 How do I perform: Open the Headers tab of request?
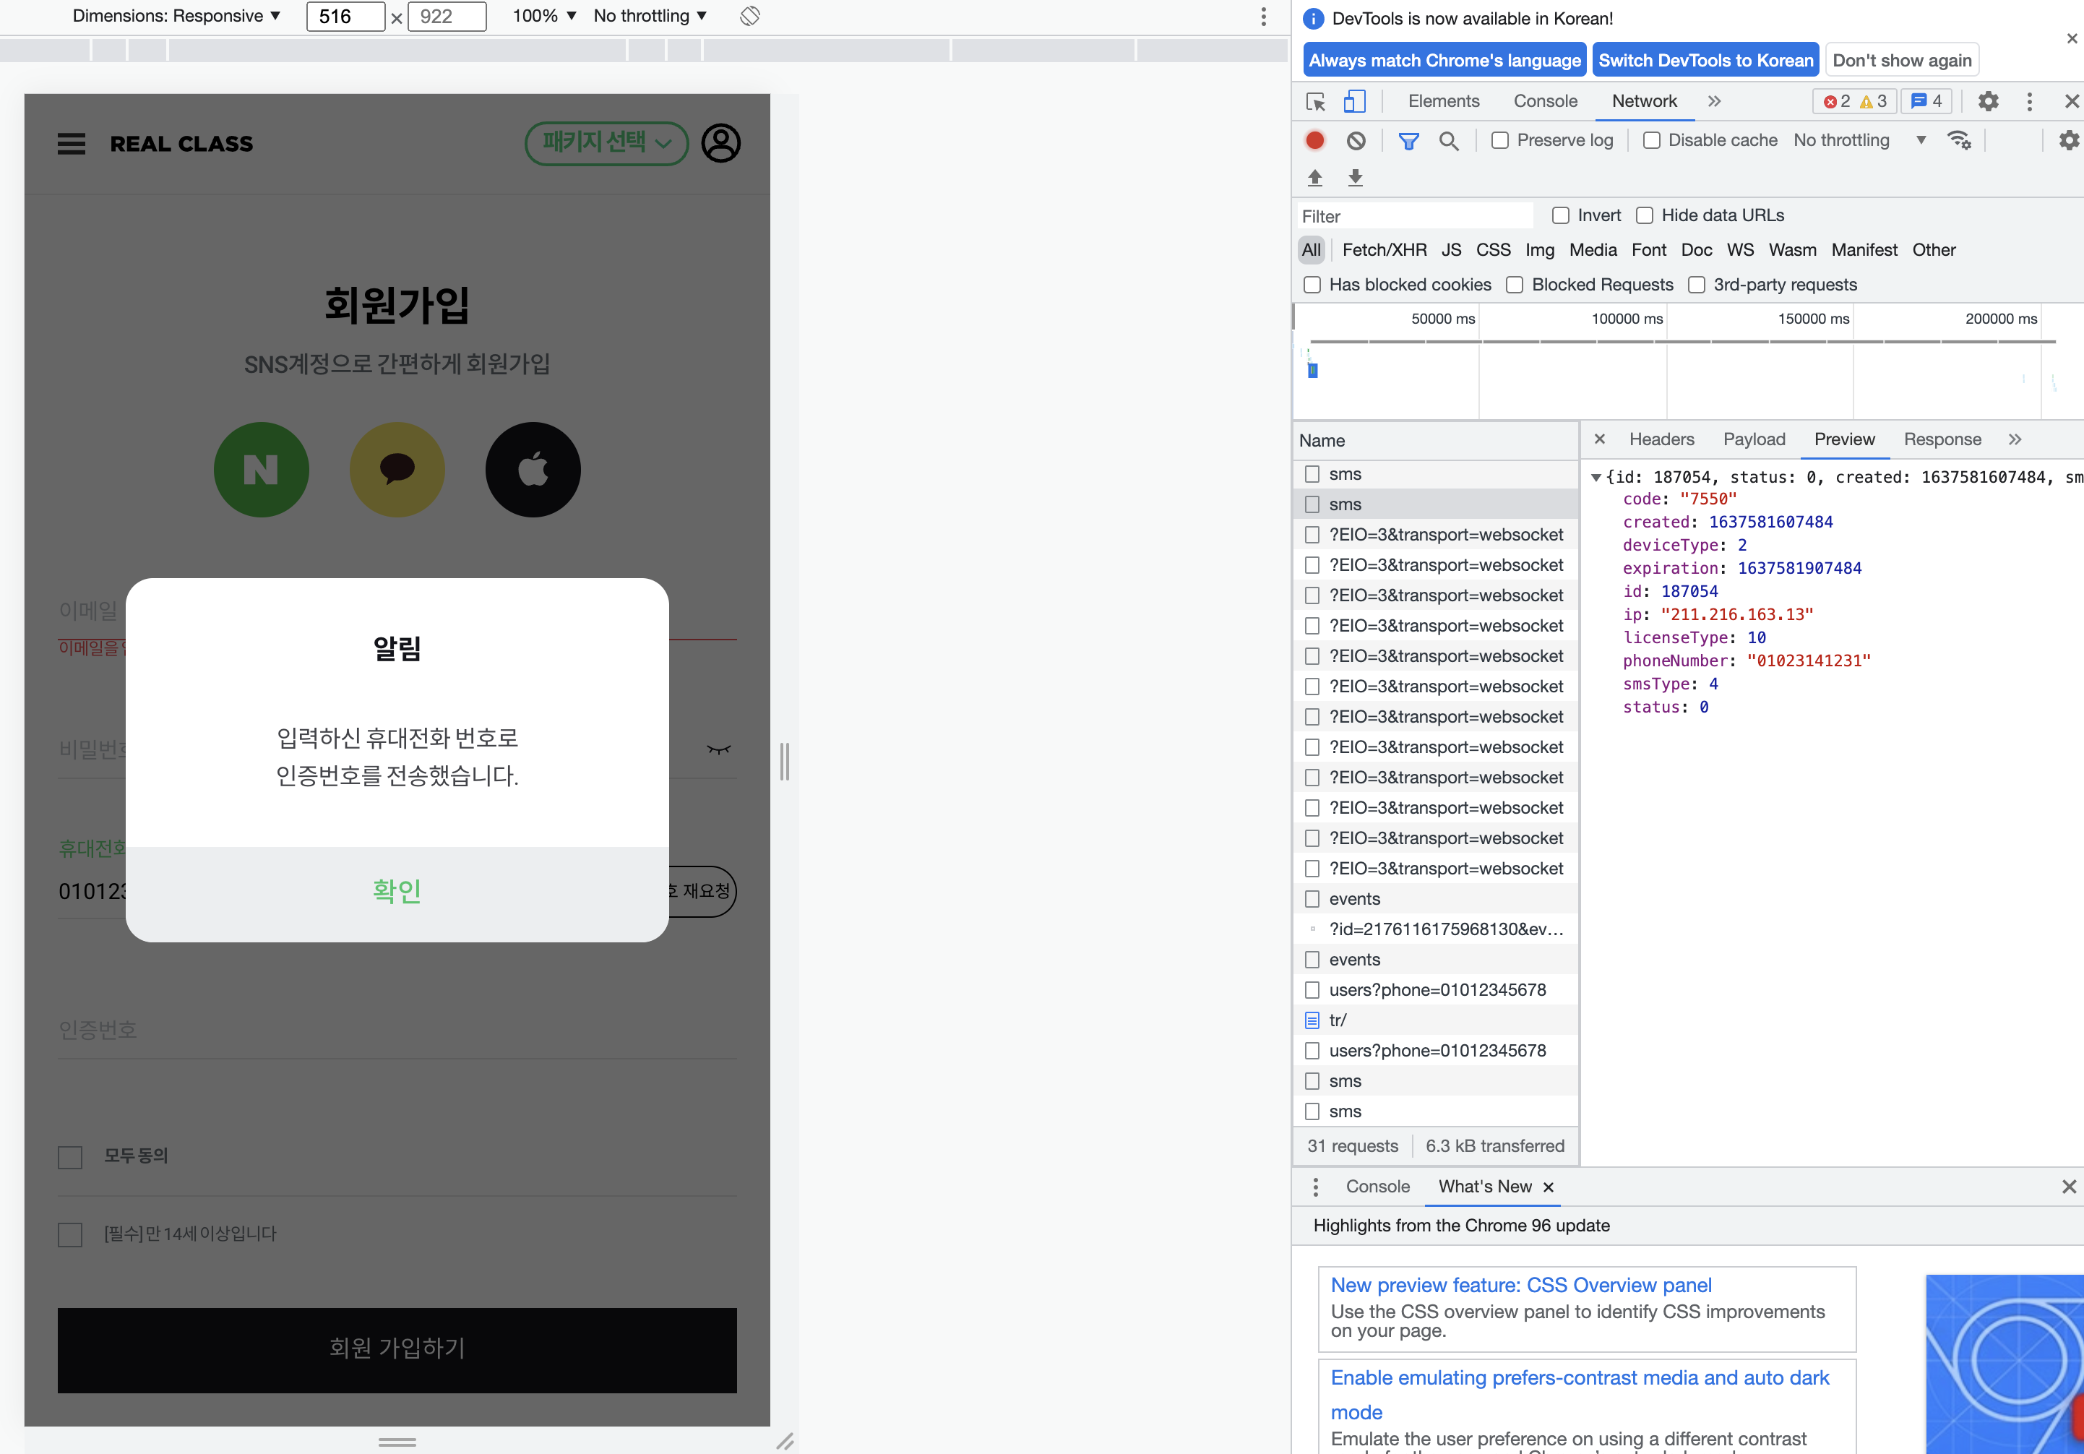tap(1661, 439)
